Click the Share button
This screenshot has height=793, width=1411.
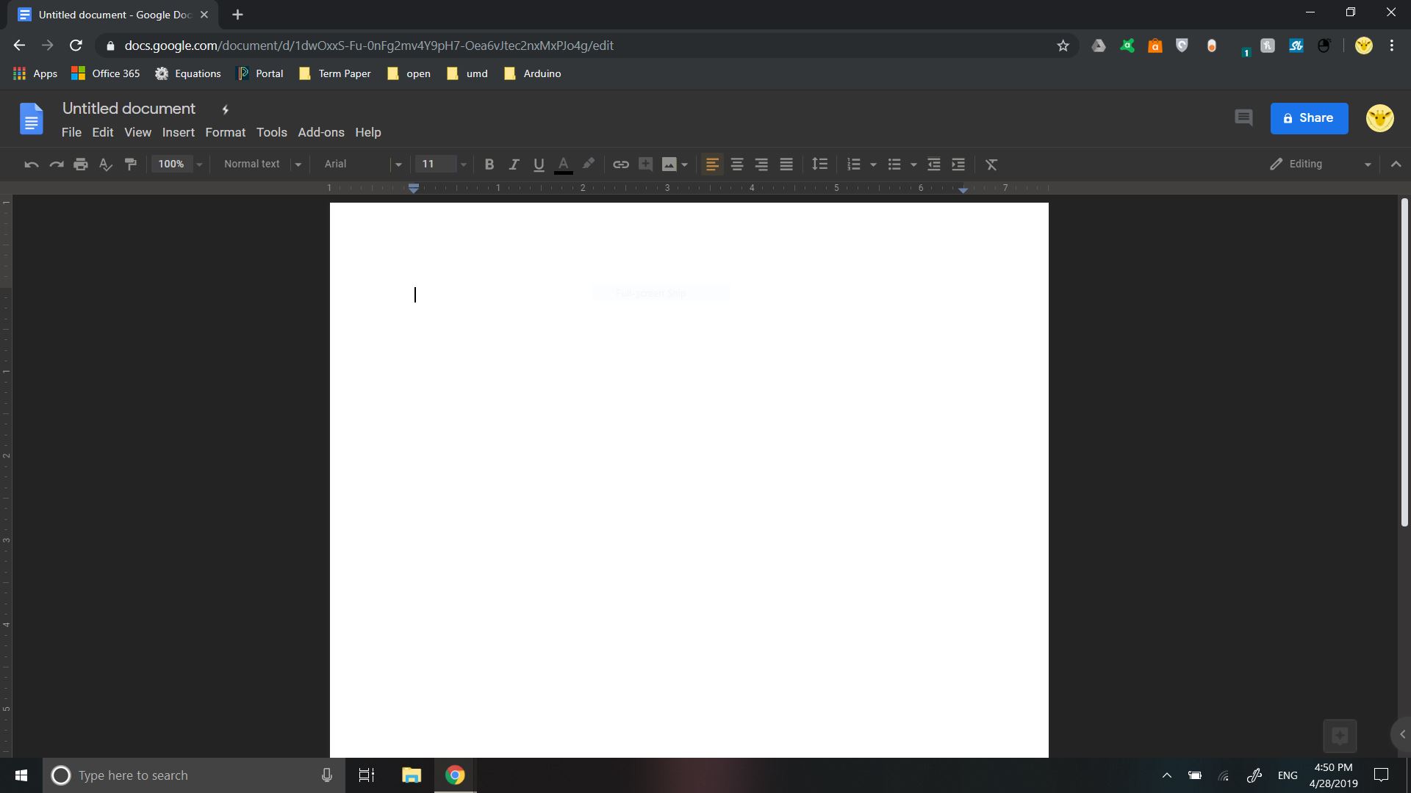pyautogui.click(x=1308, y=117)
